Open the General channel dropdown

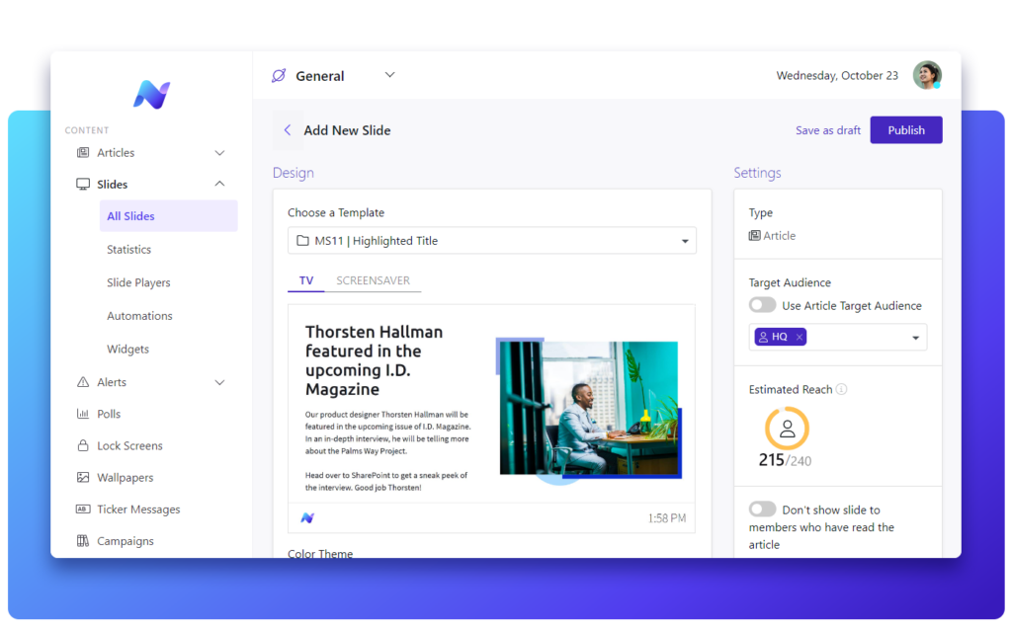tap(389, 75)
